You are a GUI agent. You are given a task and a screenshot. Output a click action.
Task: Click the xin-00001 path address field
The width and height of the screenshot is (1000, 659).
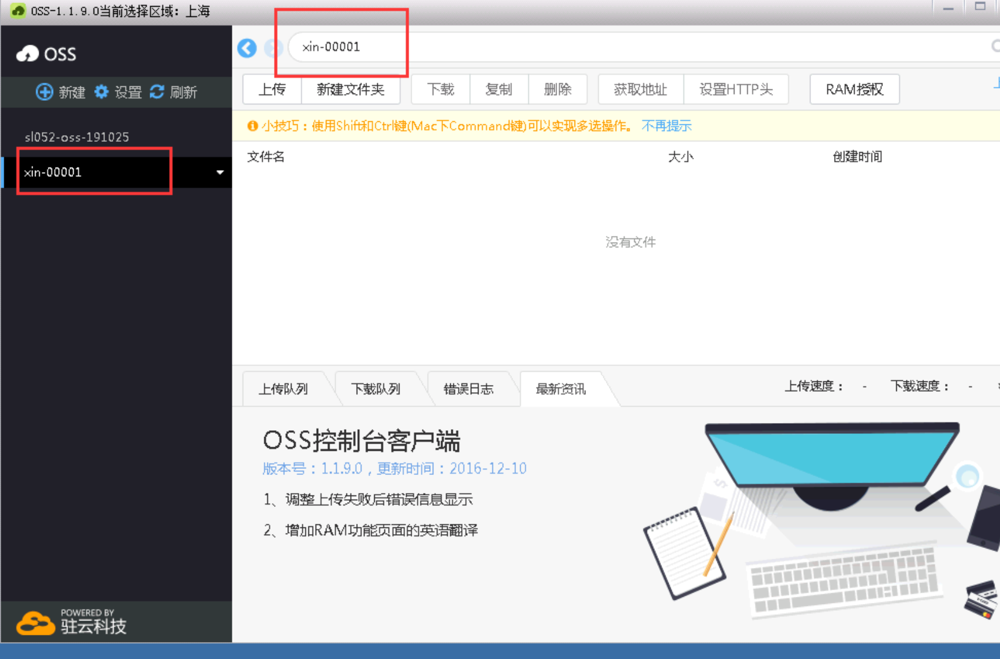(x=640, y=47)
